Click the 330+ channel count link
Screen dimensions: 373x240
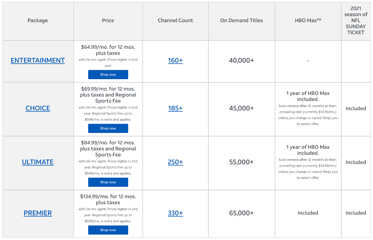(x=175, y=213)
